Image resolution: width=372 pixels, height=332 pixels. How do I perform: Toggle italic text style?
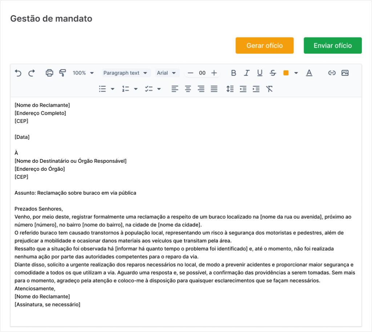point(247,73)
